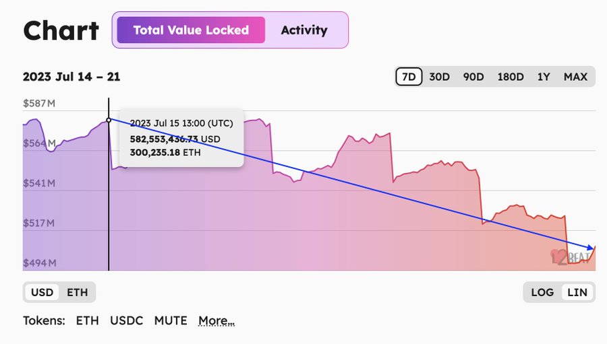
Task: Switch scale to LOG
Action: (542, 292)
